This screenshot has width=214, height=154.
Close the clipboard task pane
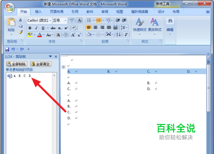[56, 56]
